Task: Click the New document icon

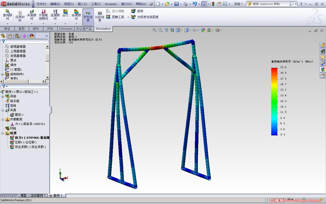Action: click(x=158, y=4)
